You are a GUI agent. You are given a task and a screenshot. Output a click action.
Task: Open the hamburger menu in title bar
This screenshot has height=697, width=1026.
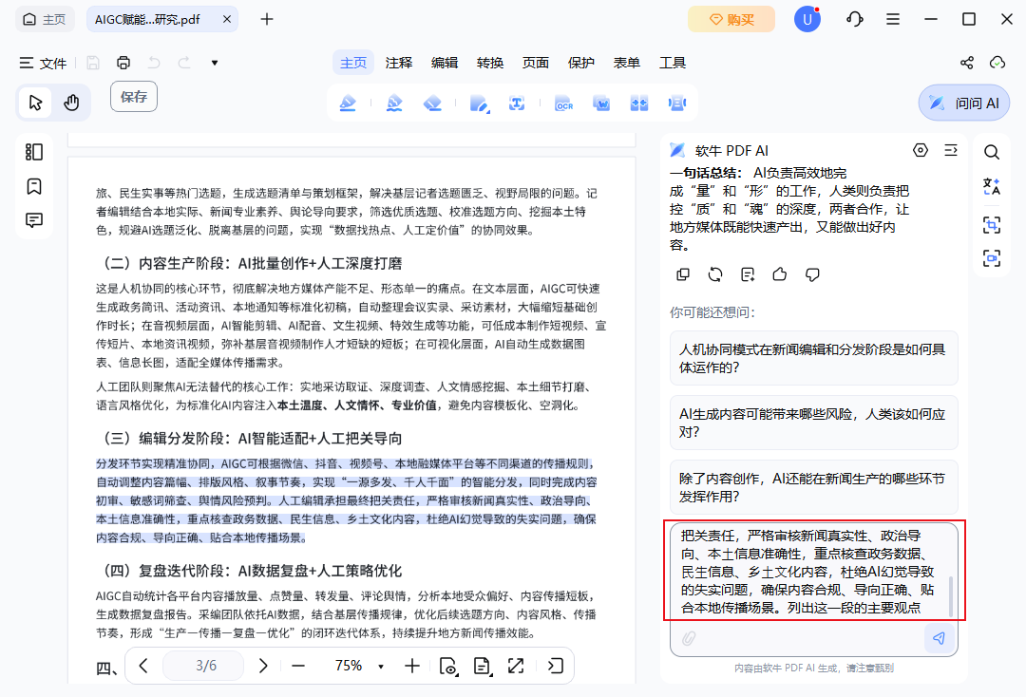892,19
